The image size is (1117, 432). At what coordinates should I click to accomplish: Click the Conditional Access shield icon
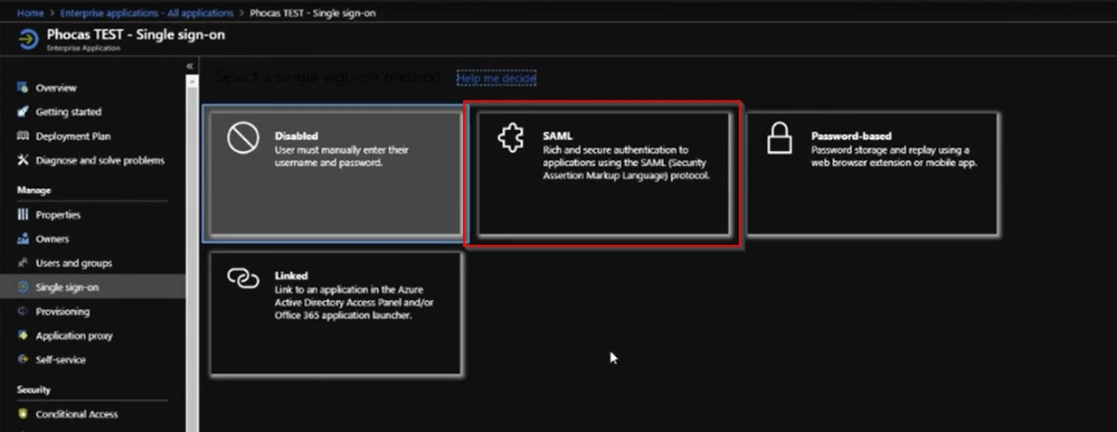[x=24, y=414]
